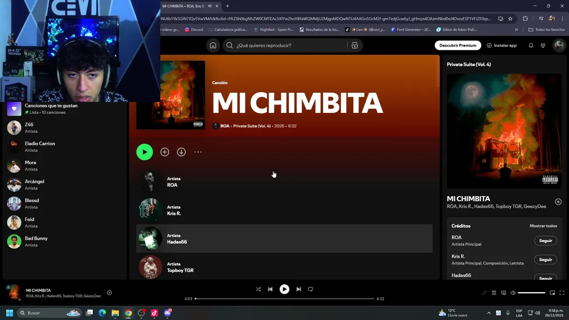Image resolution: width=569 pixels, height=320 pixels.
Task: Open Nightbot - Spam Pr... bookmark
Action: click(x=274, y=30)
